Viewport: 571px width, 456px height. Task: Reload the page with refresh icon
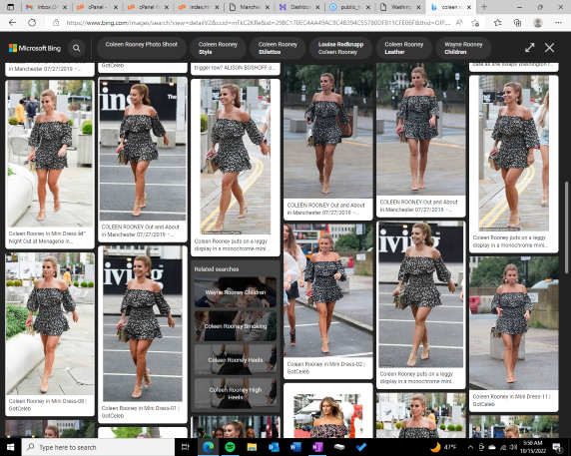point(32,23)
